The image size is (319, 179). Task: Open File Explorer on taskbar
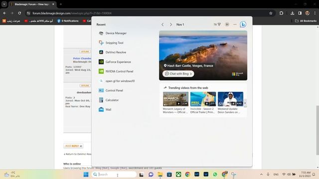point(160,175)
